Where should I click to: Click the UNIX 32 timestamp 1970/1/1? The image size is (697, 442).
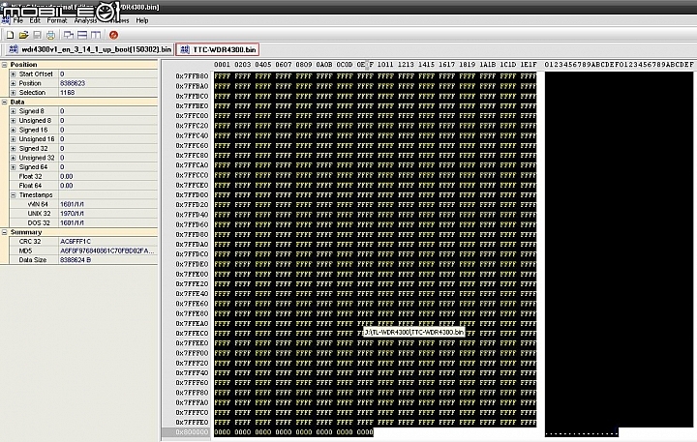pos(72,214)
